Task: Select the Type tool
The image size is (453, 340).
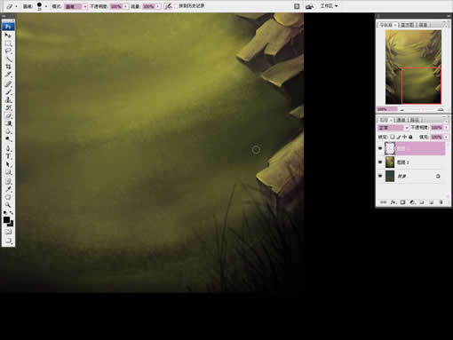Action: coord(8,156)
